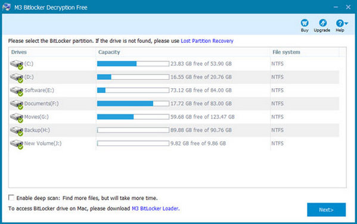The image size is (357, 224).
Task: Expand the Help dropdown arrow
Action: [346, 23]
